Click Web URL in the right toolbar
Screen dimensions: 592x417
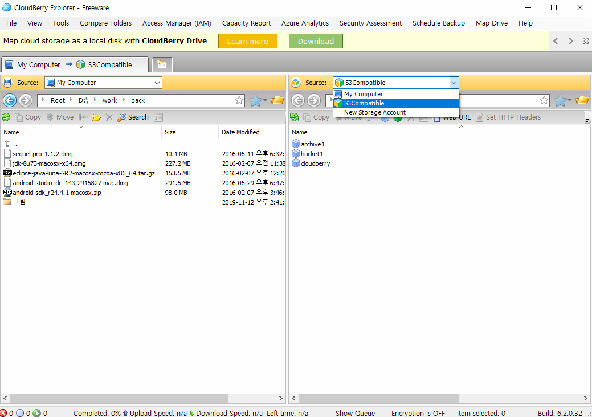(452, 117)
